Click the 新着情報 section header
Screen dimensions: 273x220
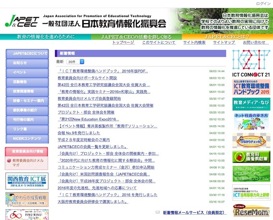click(x=141, y=53)
